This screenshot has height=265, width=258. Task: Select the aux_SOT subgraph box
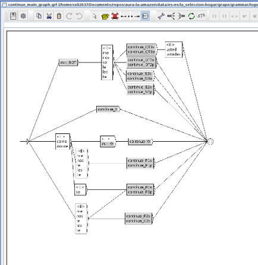(68, 63)
